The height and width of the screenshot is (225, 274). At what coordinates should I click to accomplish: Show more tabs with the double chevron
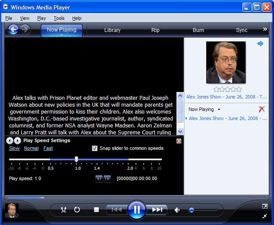coord(265,29)
